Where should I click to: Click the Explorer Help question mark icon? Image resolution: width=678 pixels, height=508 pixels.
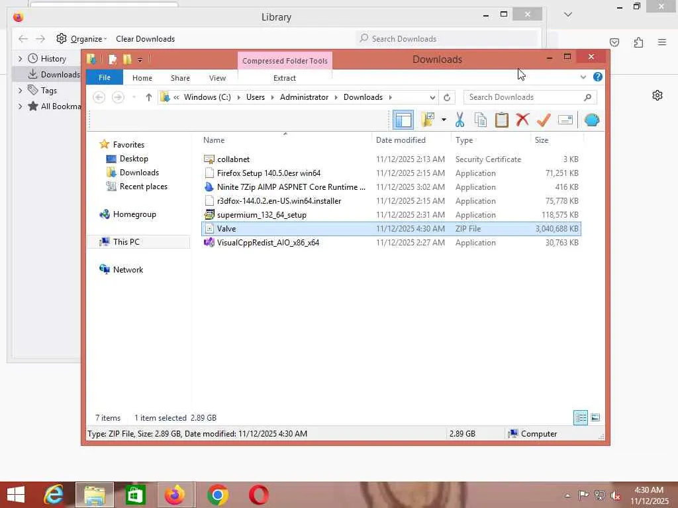point(598,77)
